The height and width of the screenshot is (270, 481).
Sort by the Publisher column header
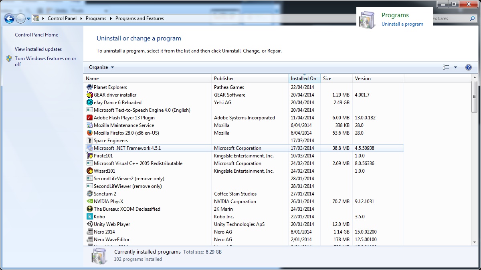coord(250,79)
